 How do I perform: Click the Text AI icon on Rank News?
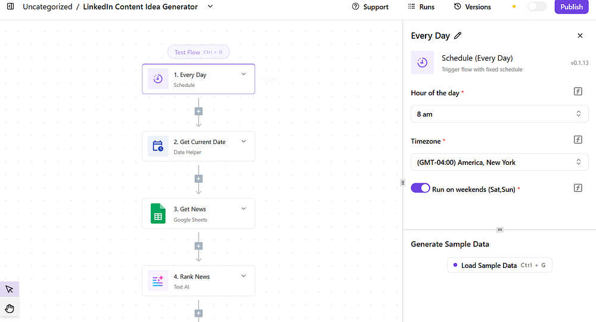[x=158, y=281]
